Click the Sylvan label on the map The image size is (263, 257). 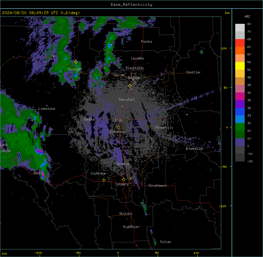(x=119, y=75)
